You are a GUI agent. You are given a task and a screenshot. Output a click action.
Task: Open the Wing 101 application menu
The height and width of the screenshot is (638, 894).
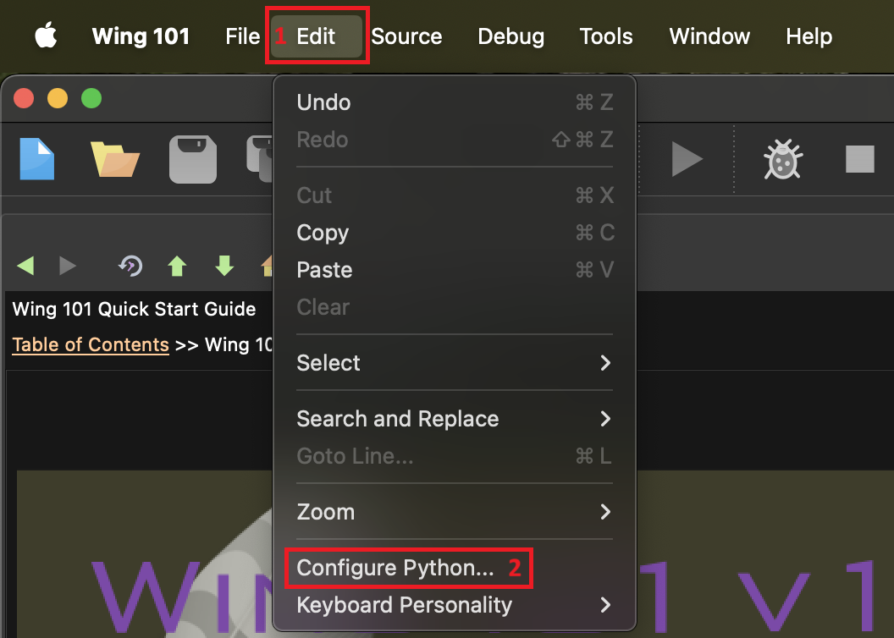(141, 36)
